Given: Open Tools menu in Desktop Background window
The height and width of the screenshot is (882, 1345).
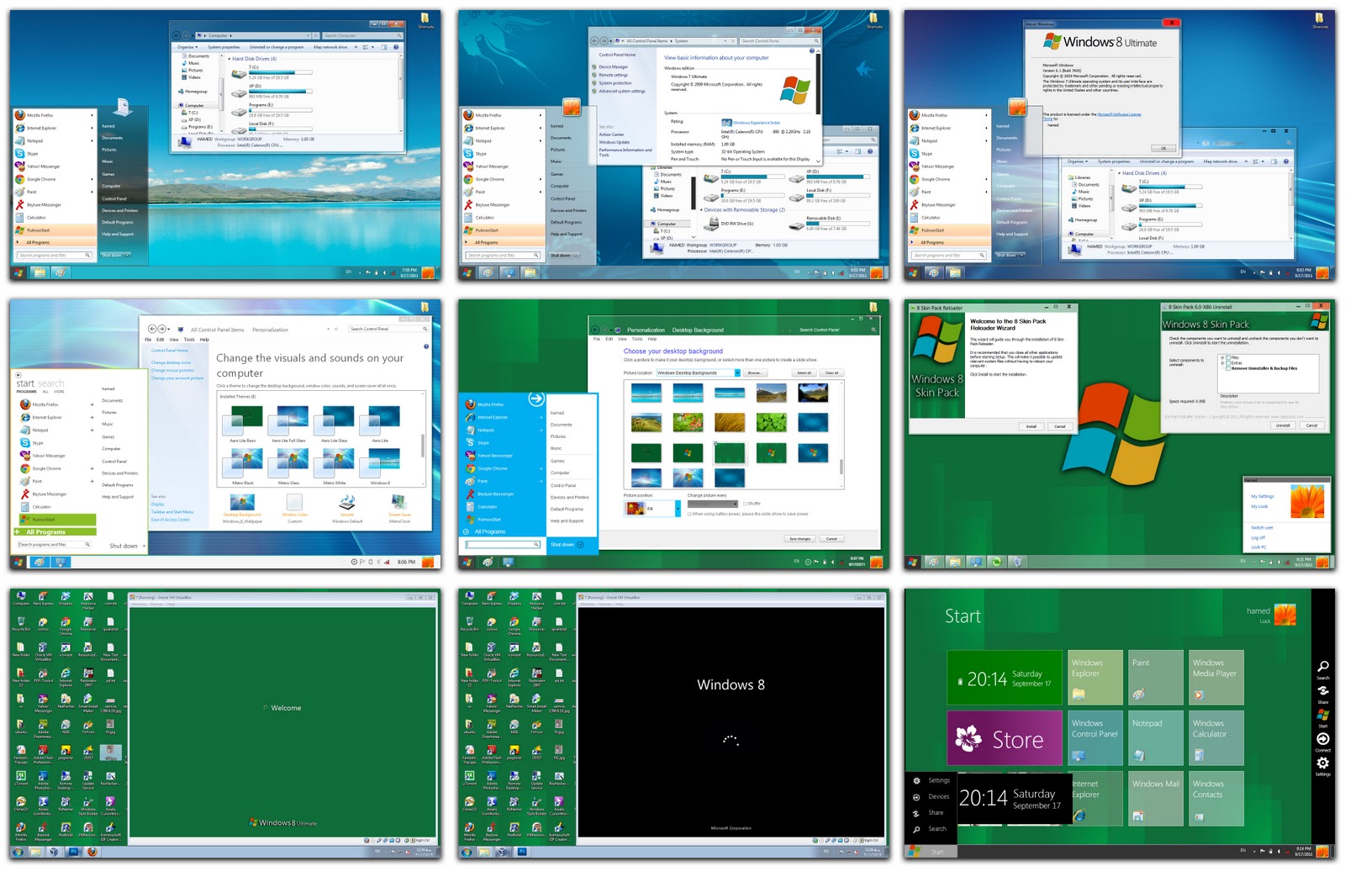Looking at the screenshot, I should (637, 339).
